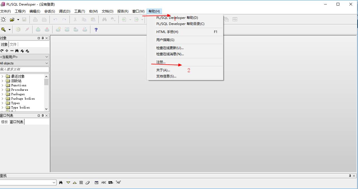Click the Find binoculars icon in main toolbar

coord(104,19)
